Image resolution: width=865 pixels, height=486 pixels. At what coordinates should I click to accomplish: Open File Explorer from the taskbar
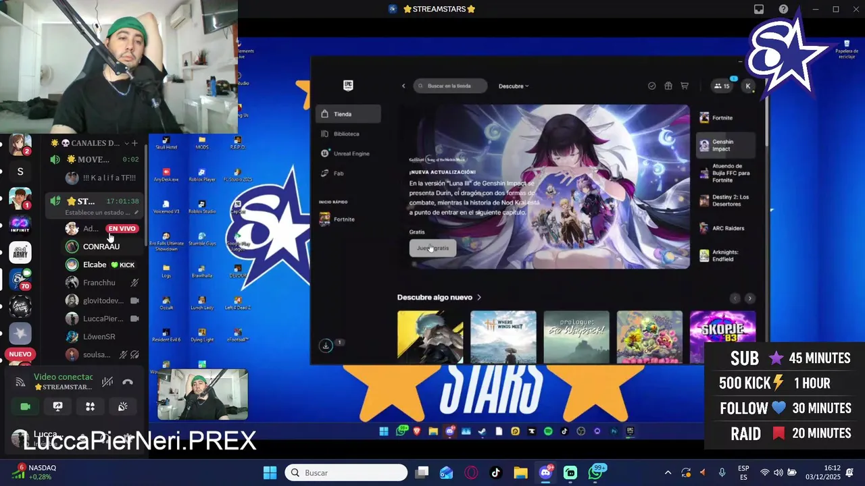[520, 473]
